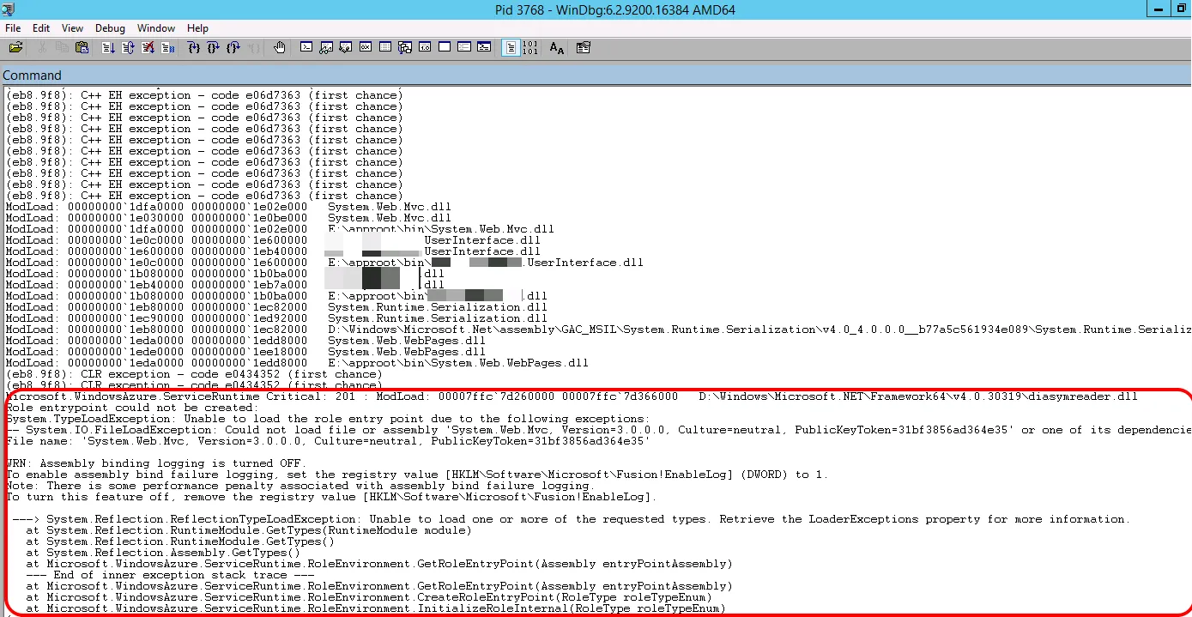This screenshot has height=617, width=1192.
Task: Click 'System.TypeLoadException: Unable to load' line
Action: [328, 419]
